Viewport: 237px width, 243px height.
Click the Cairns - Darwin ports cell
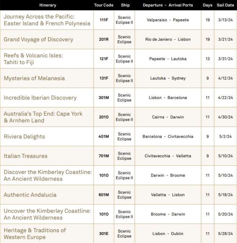[x=168, y=117]
